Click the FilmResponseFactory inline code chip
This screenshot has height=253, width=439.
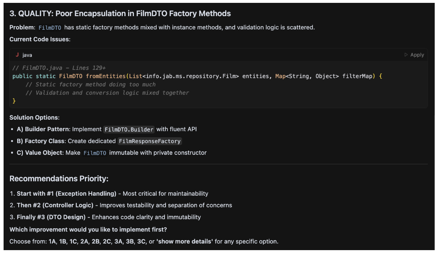click(x=150, y=141)
